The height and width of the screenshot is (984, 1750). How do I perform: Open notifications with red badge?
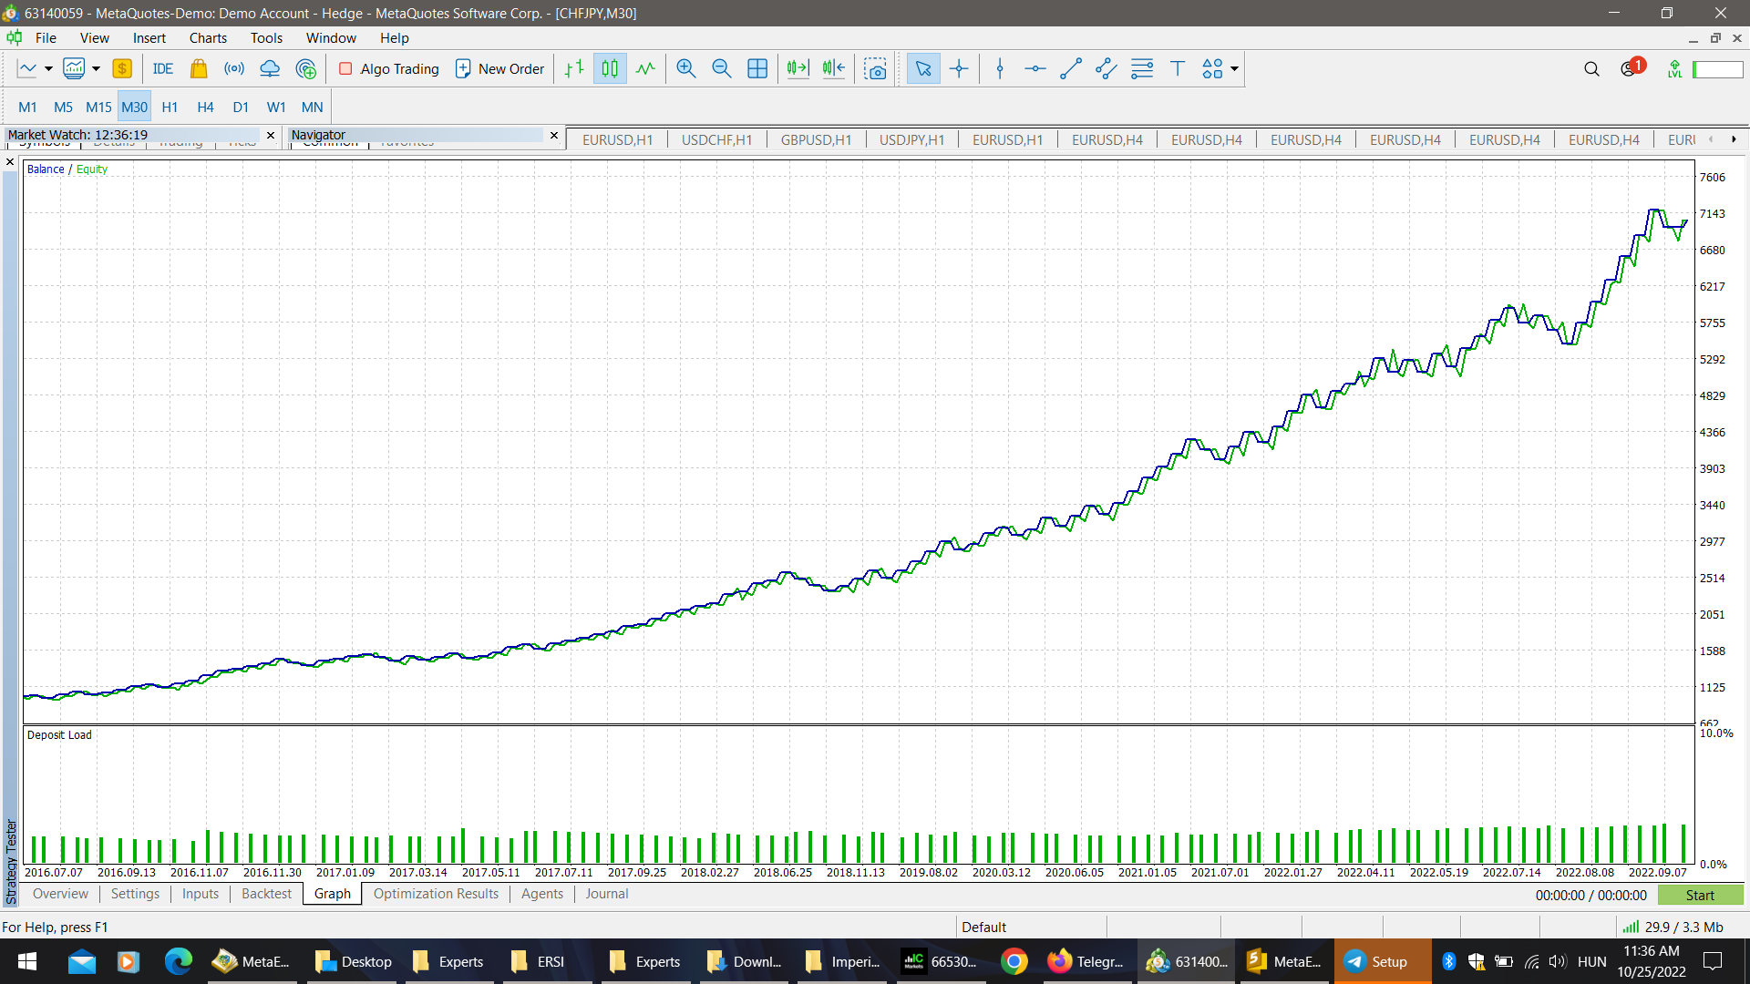1632,67
